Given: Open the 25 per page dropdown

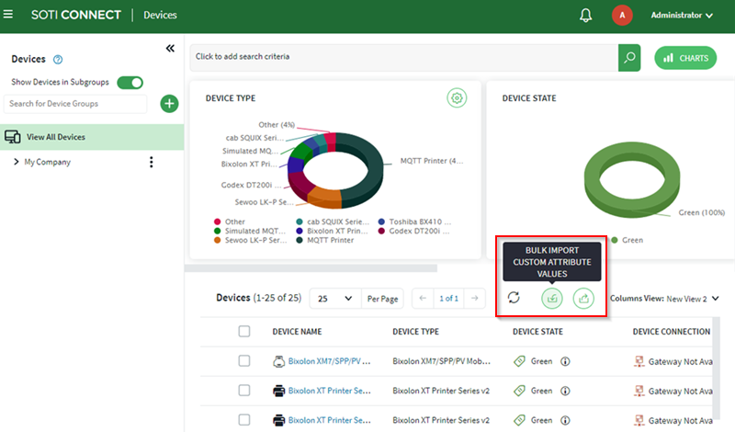Looking at the screenshot, I should coord(334,299).
